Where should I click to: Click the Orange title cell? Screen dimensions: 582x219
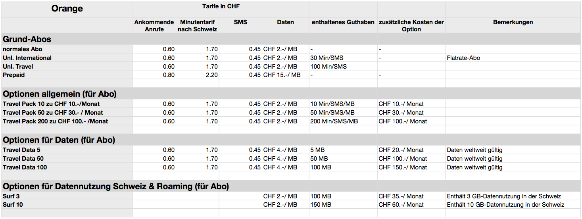point(67,9)
